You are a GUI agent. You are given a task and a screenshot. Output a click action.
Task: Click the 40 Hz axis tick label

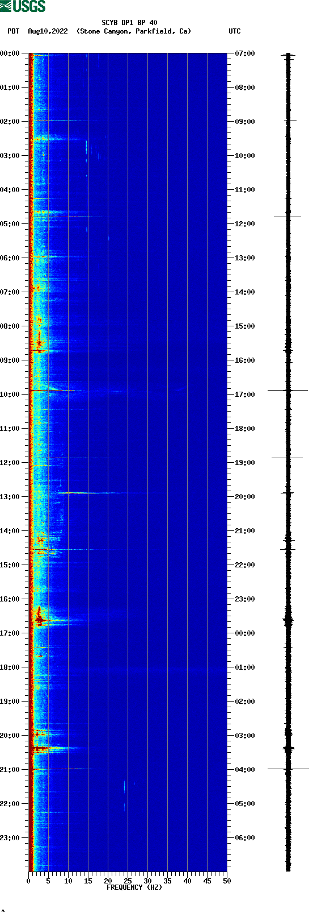(x=187, y=881)
